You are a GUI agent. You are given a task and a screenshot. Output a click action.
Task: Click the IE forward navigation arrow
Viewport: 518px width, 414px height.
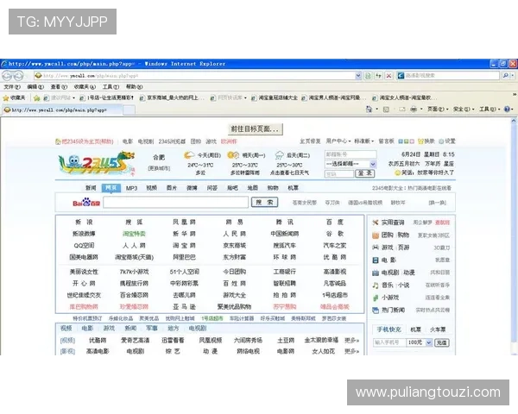18,76
